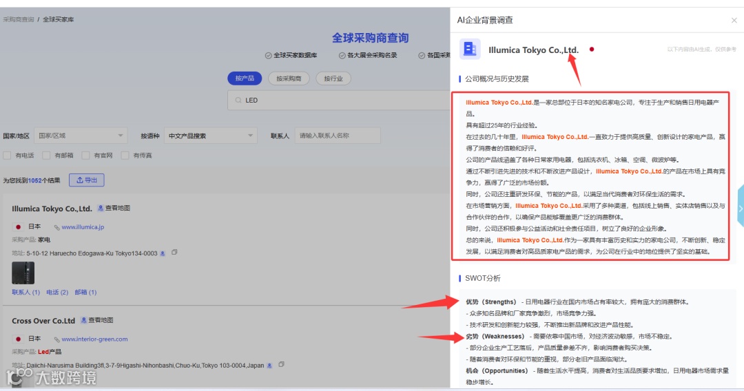The height and width of the screenshot is (391, 744).
Task: Select the 按采购商 tab
Action: point(289,78)
